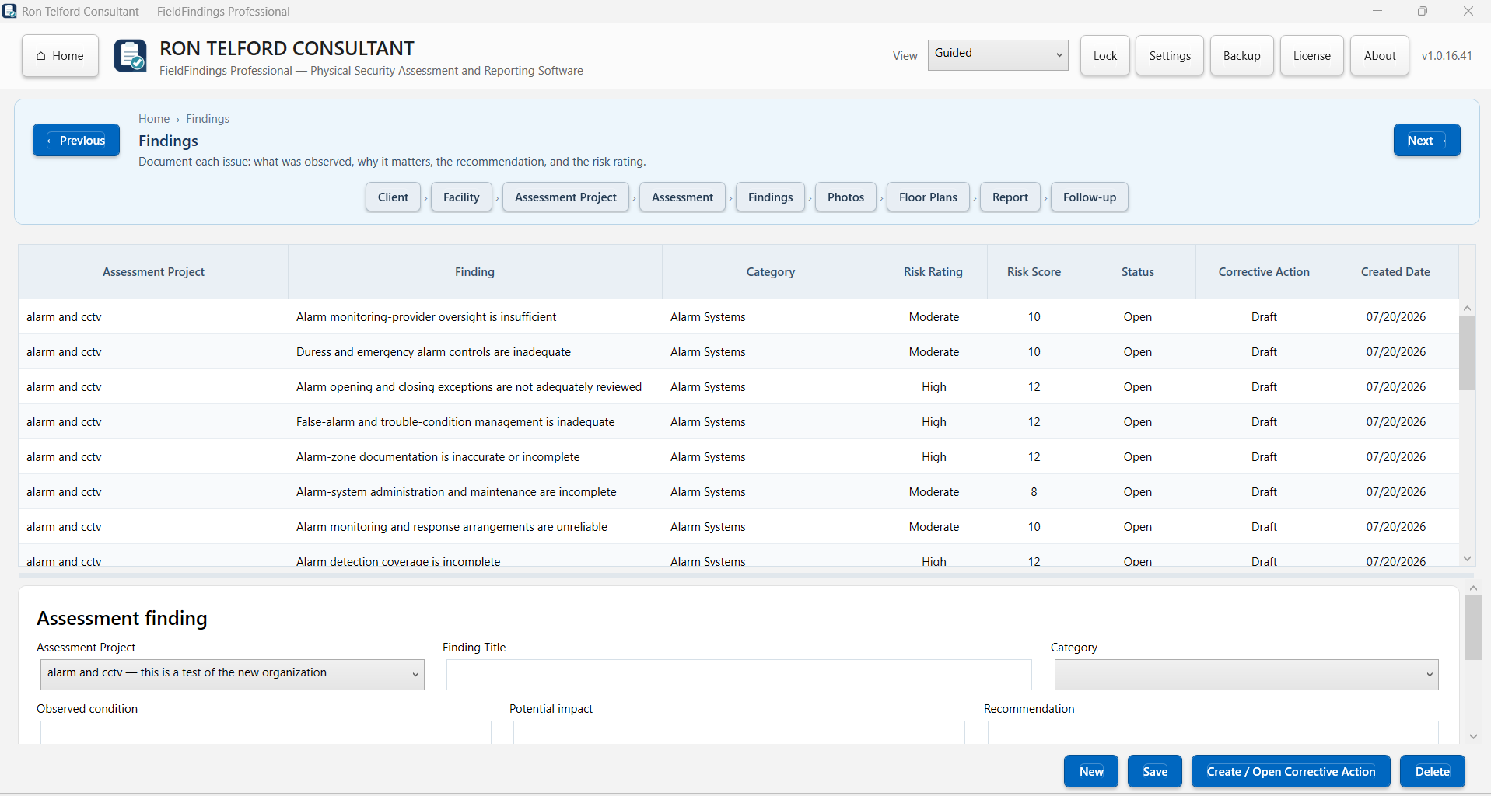The width and height of the screenshot is (1491, 796).
Task: Save the finding
Action: tap(1155, 771)
